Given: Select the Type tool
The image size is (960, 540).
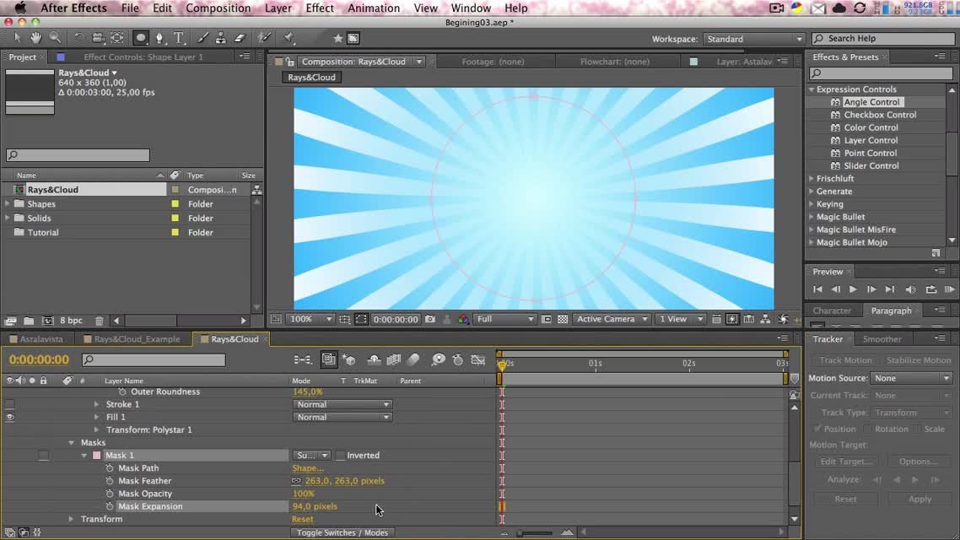Looking at the screenshot, I should 179,38.
